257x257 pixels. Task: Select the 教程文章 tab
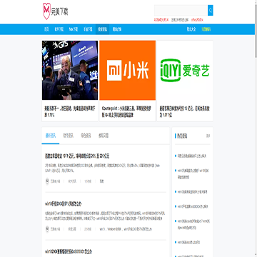104,136
